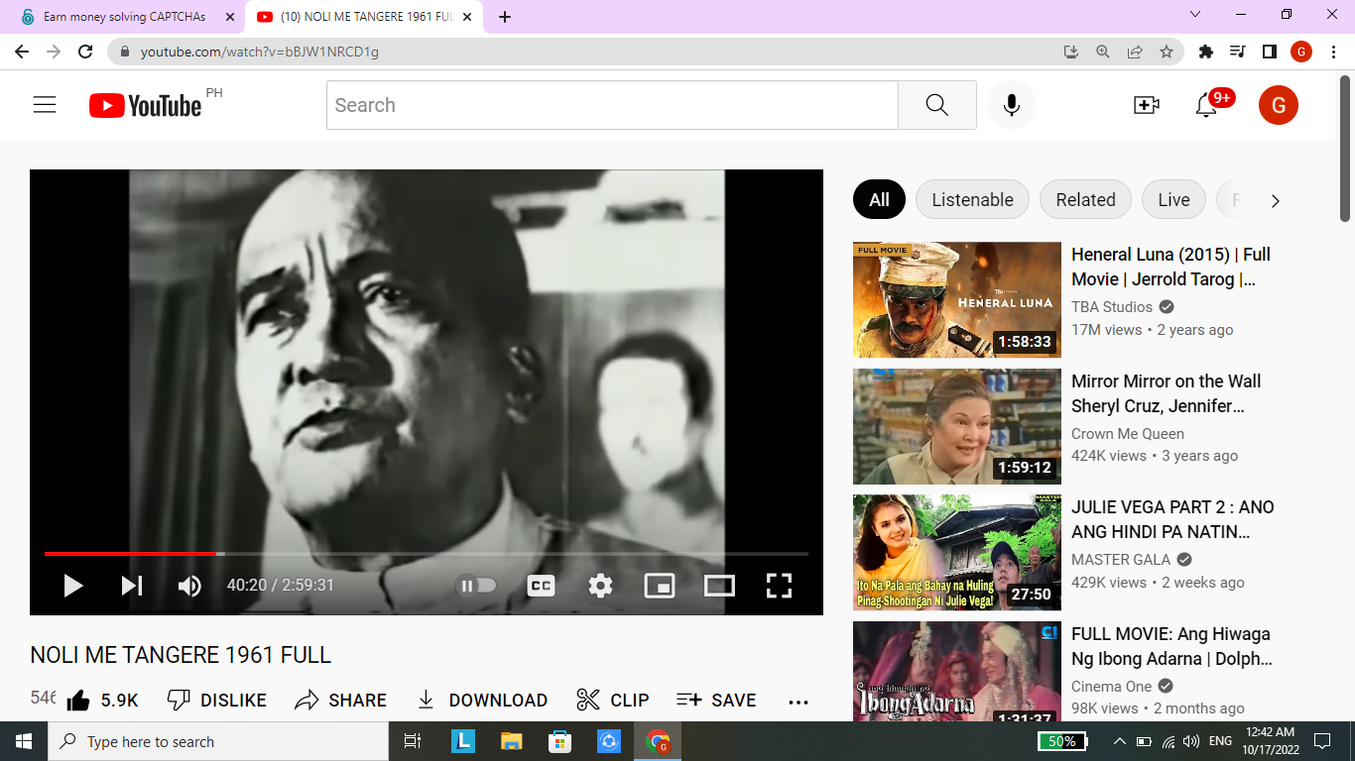Enter full screen mode
Screen dimensions: 1355x761
[x=779, y=586]
